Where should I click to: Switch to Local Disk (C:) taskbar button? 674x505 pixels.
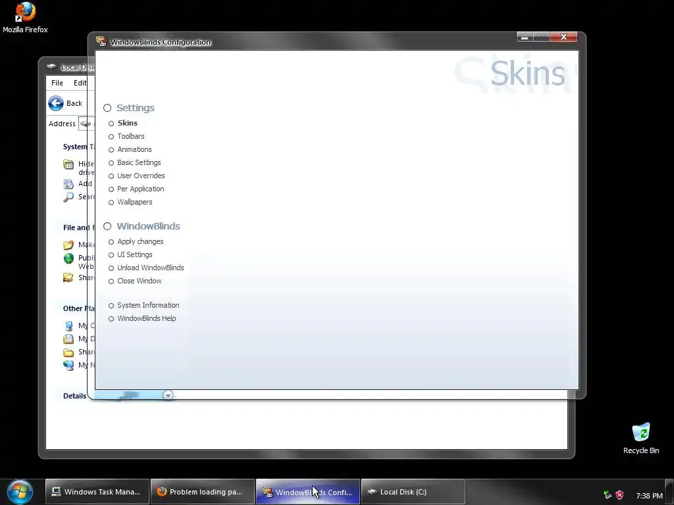point(413,492)
